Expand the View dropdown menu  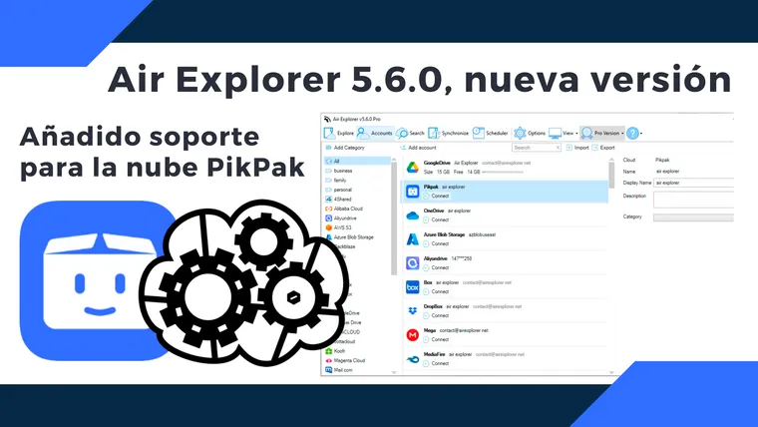(564, 133)
